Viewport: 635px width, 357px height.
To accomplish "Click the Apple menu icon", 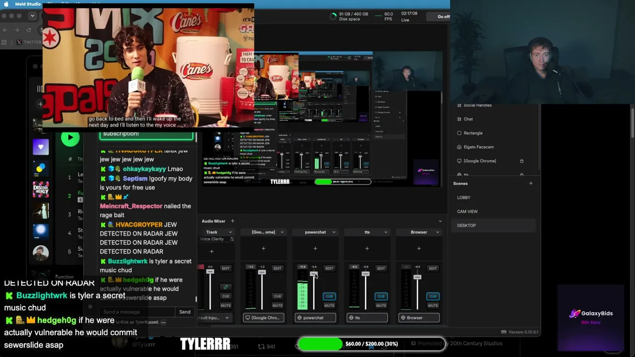I will (6, 4).
